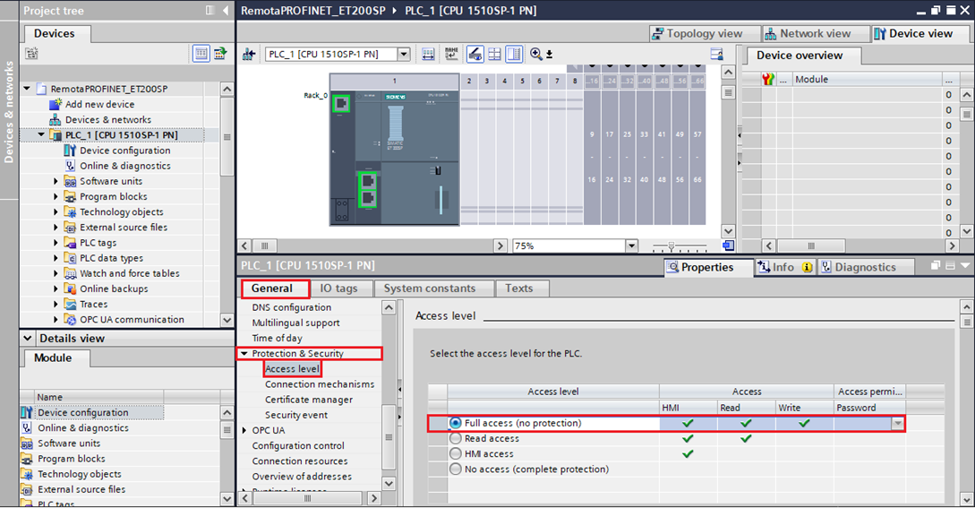The width and height of the screenshot is (975, 508).
Task: Open the PLC_1 device selector dropdown
Action: click(403, 54)
